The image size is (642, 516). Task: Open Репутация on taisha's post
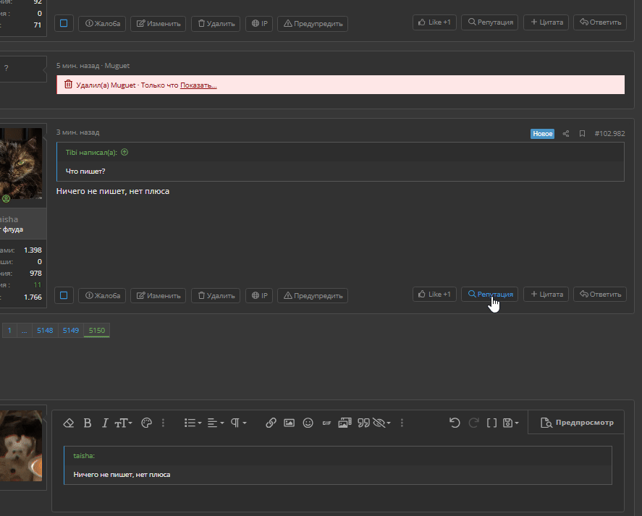coord(490,294)
